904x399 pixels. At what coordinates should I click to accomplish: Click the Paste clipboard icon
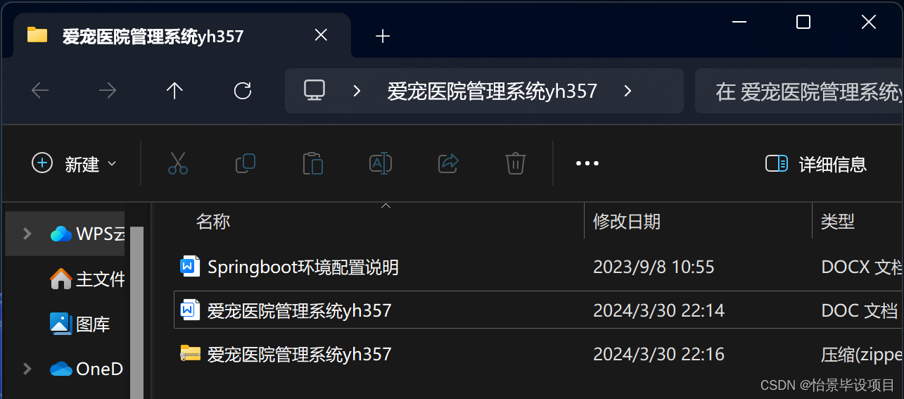click(x=313, y=163)
